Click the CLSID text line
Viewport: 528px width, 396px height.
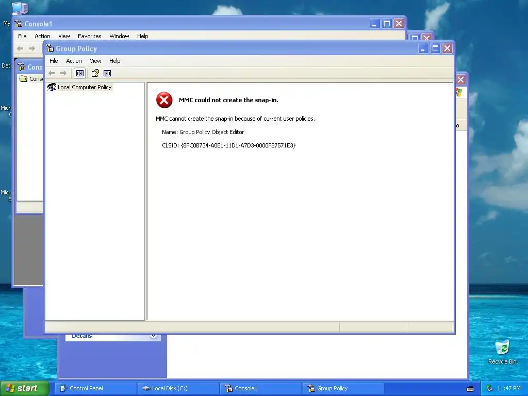coord(228,145)
